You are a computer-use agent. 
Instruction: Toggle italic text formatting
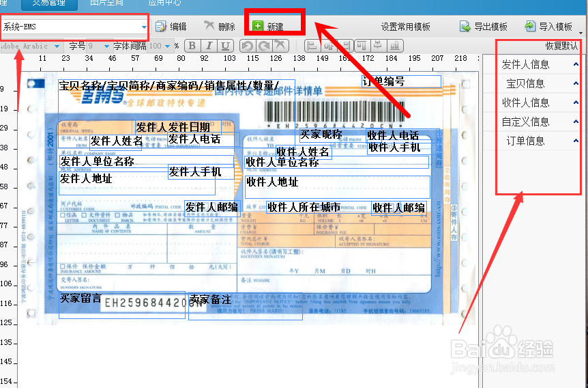click(x=209, y=46)
